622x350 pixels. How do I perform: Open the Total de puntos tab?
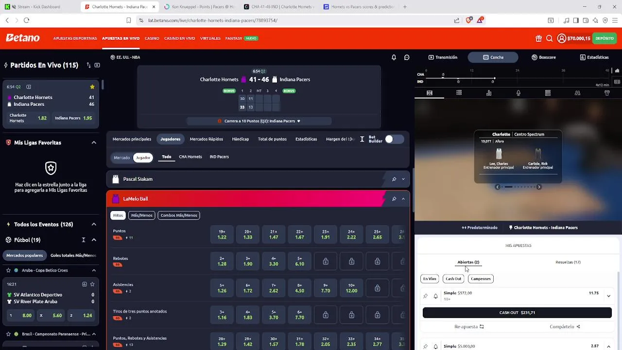coord(272,139)
